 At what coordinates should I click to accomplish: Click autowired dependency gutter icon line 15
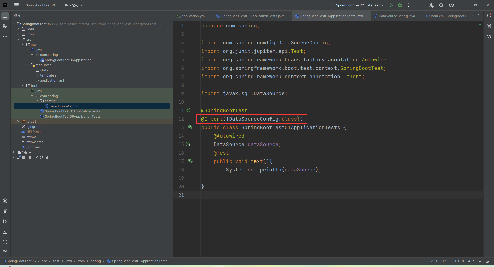click(x=188, y=144)
